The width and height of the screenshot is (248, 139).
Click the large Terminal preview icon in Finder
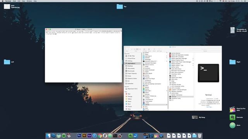tap(208, 73)
